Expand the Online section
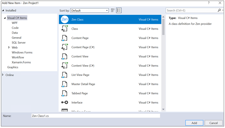The image size is (225, 128). pos(3,75)
